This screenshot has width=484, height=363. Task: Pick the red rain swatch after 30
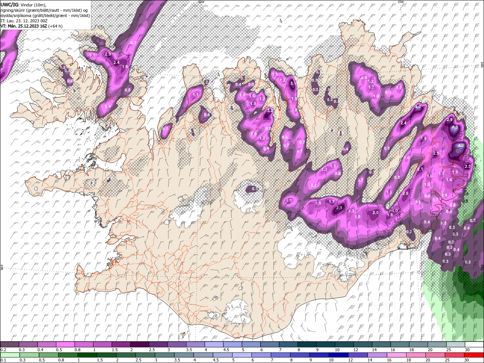pyautogui.click(x=474, y=355)
